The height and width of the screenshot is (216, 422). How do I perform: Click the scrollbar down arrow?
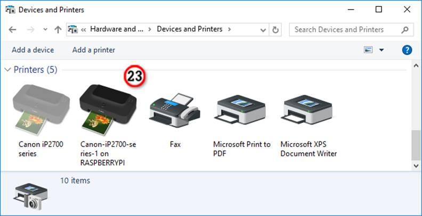click(x=416, y=167)
